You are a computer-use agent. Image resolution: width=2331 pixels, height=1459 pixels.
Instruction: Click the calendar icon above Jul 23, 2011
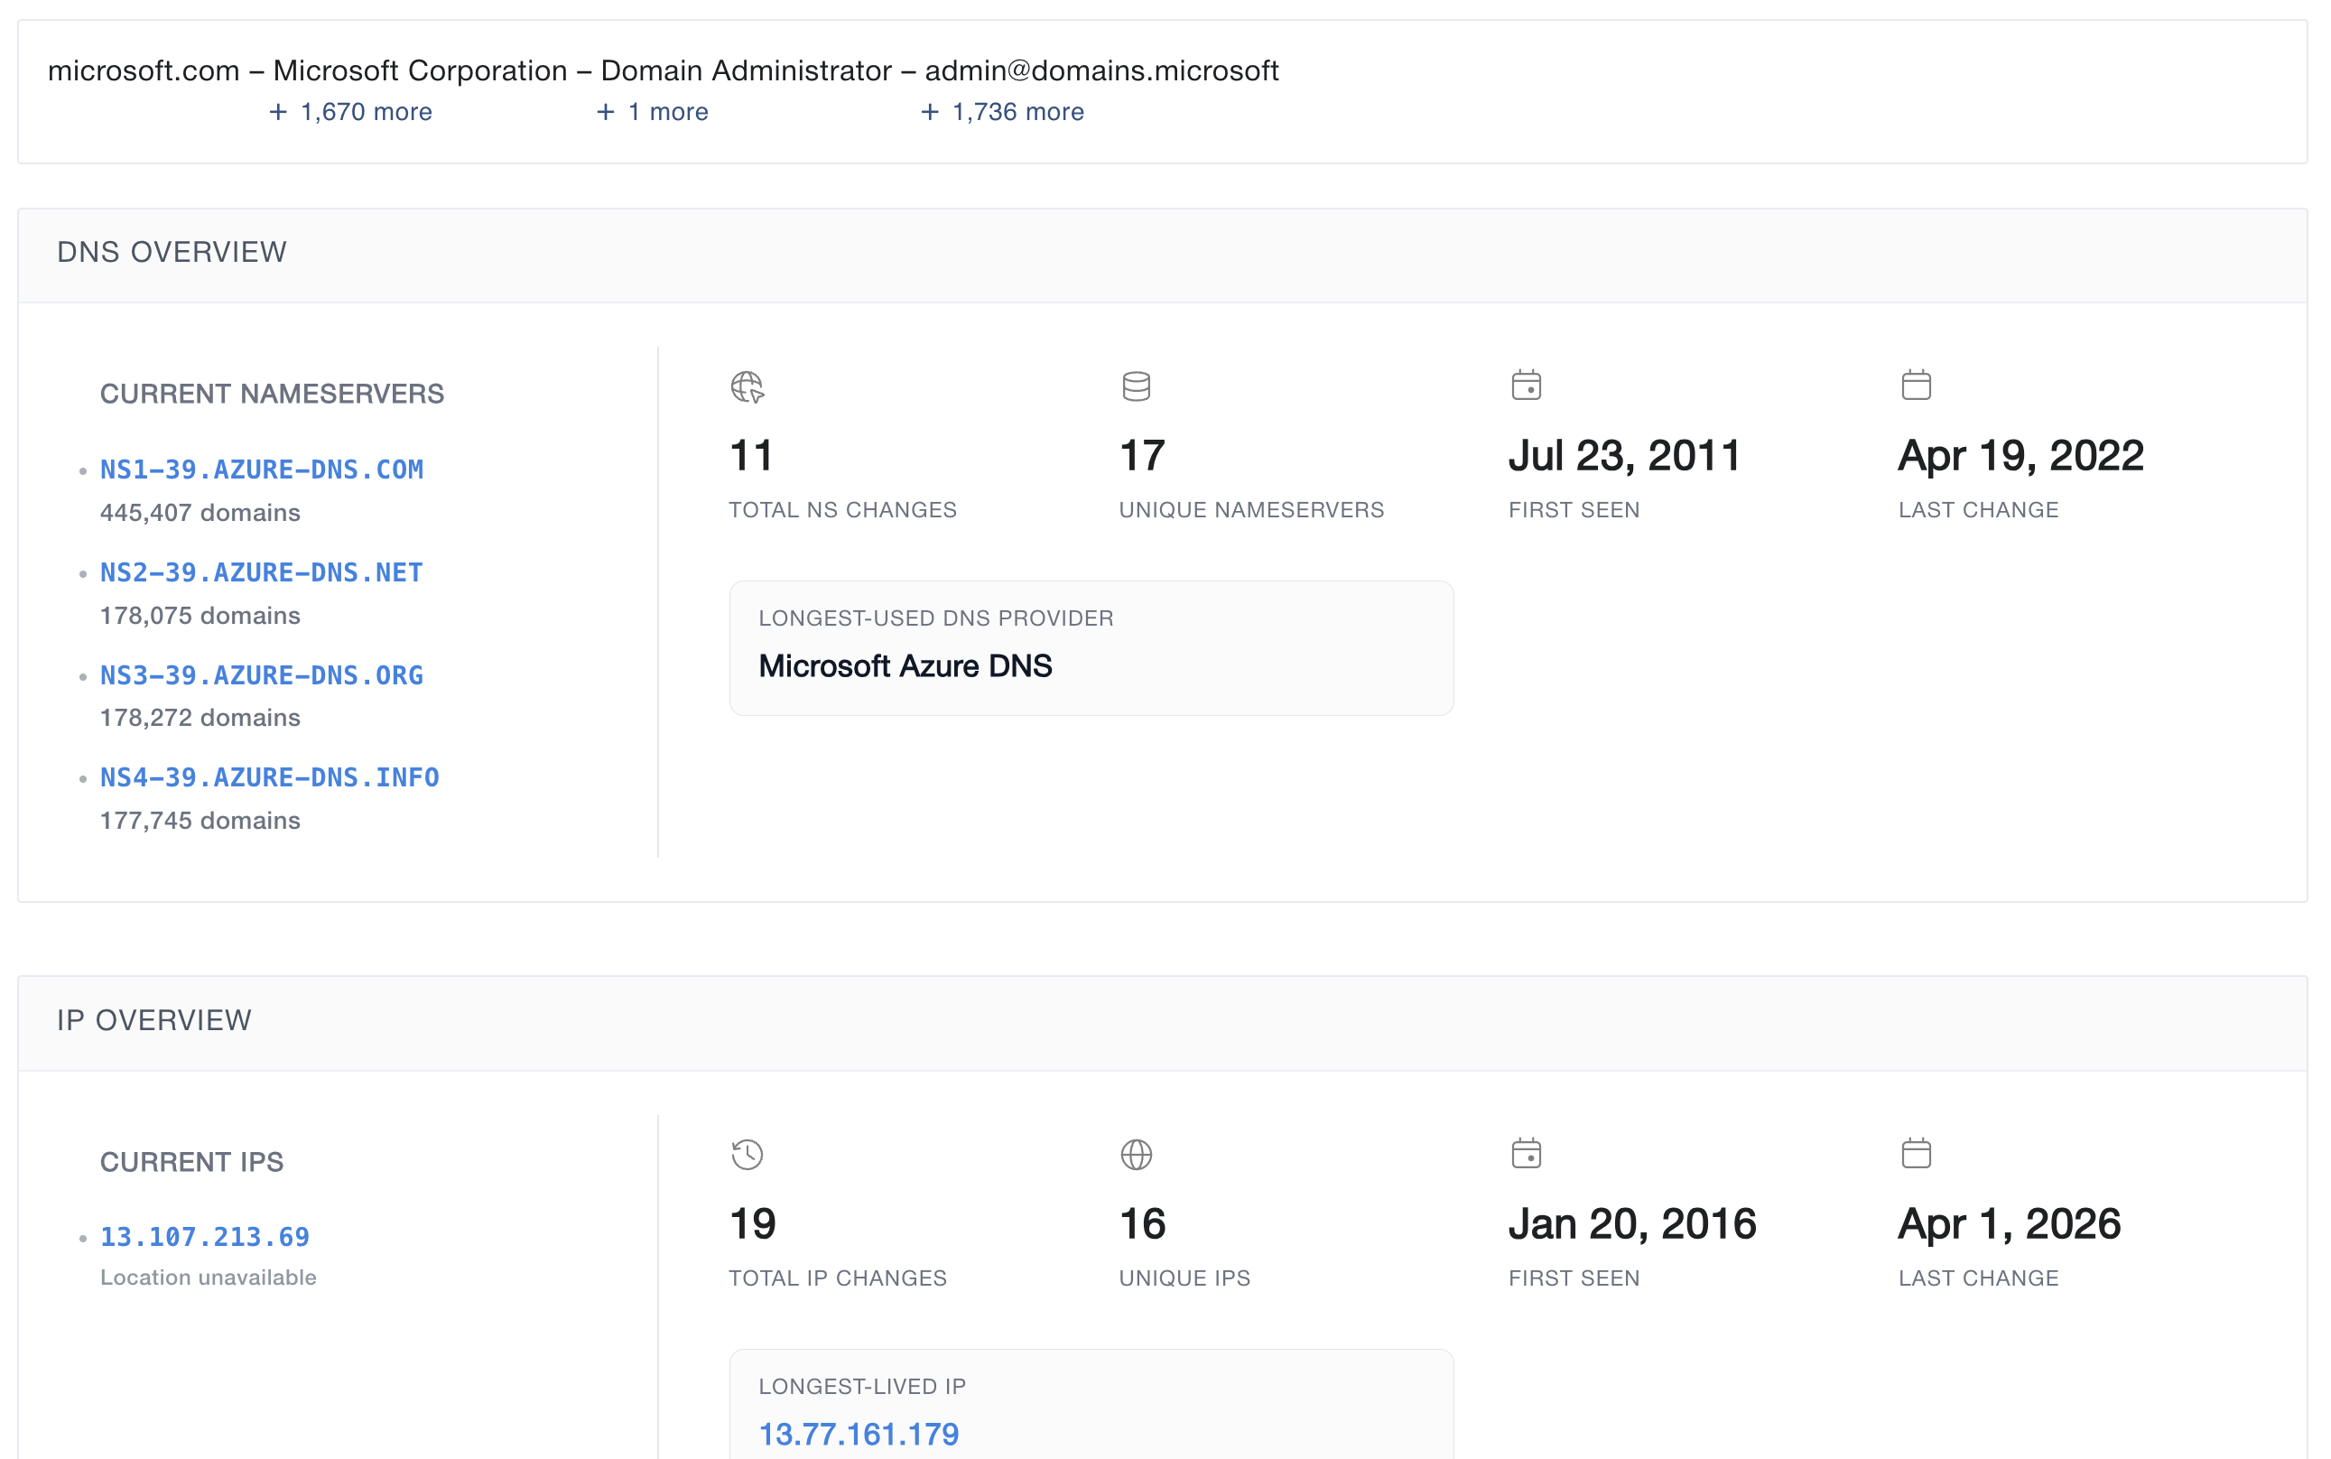(1526, 385)
